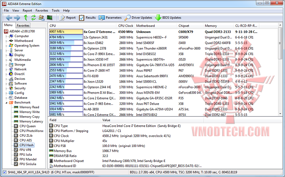Image resolution: width=285 pixels, height=177 pixels.
Task: Check for BIOS Updates
Action: point(168,18)
